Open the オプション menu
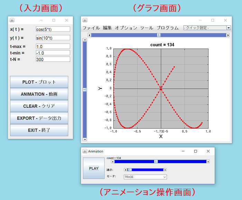The image size is (242, 200). (x=126, y=28)
